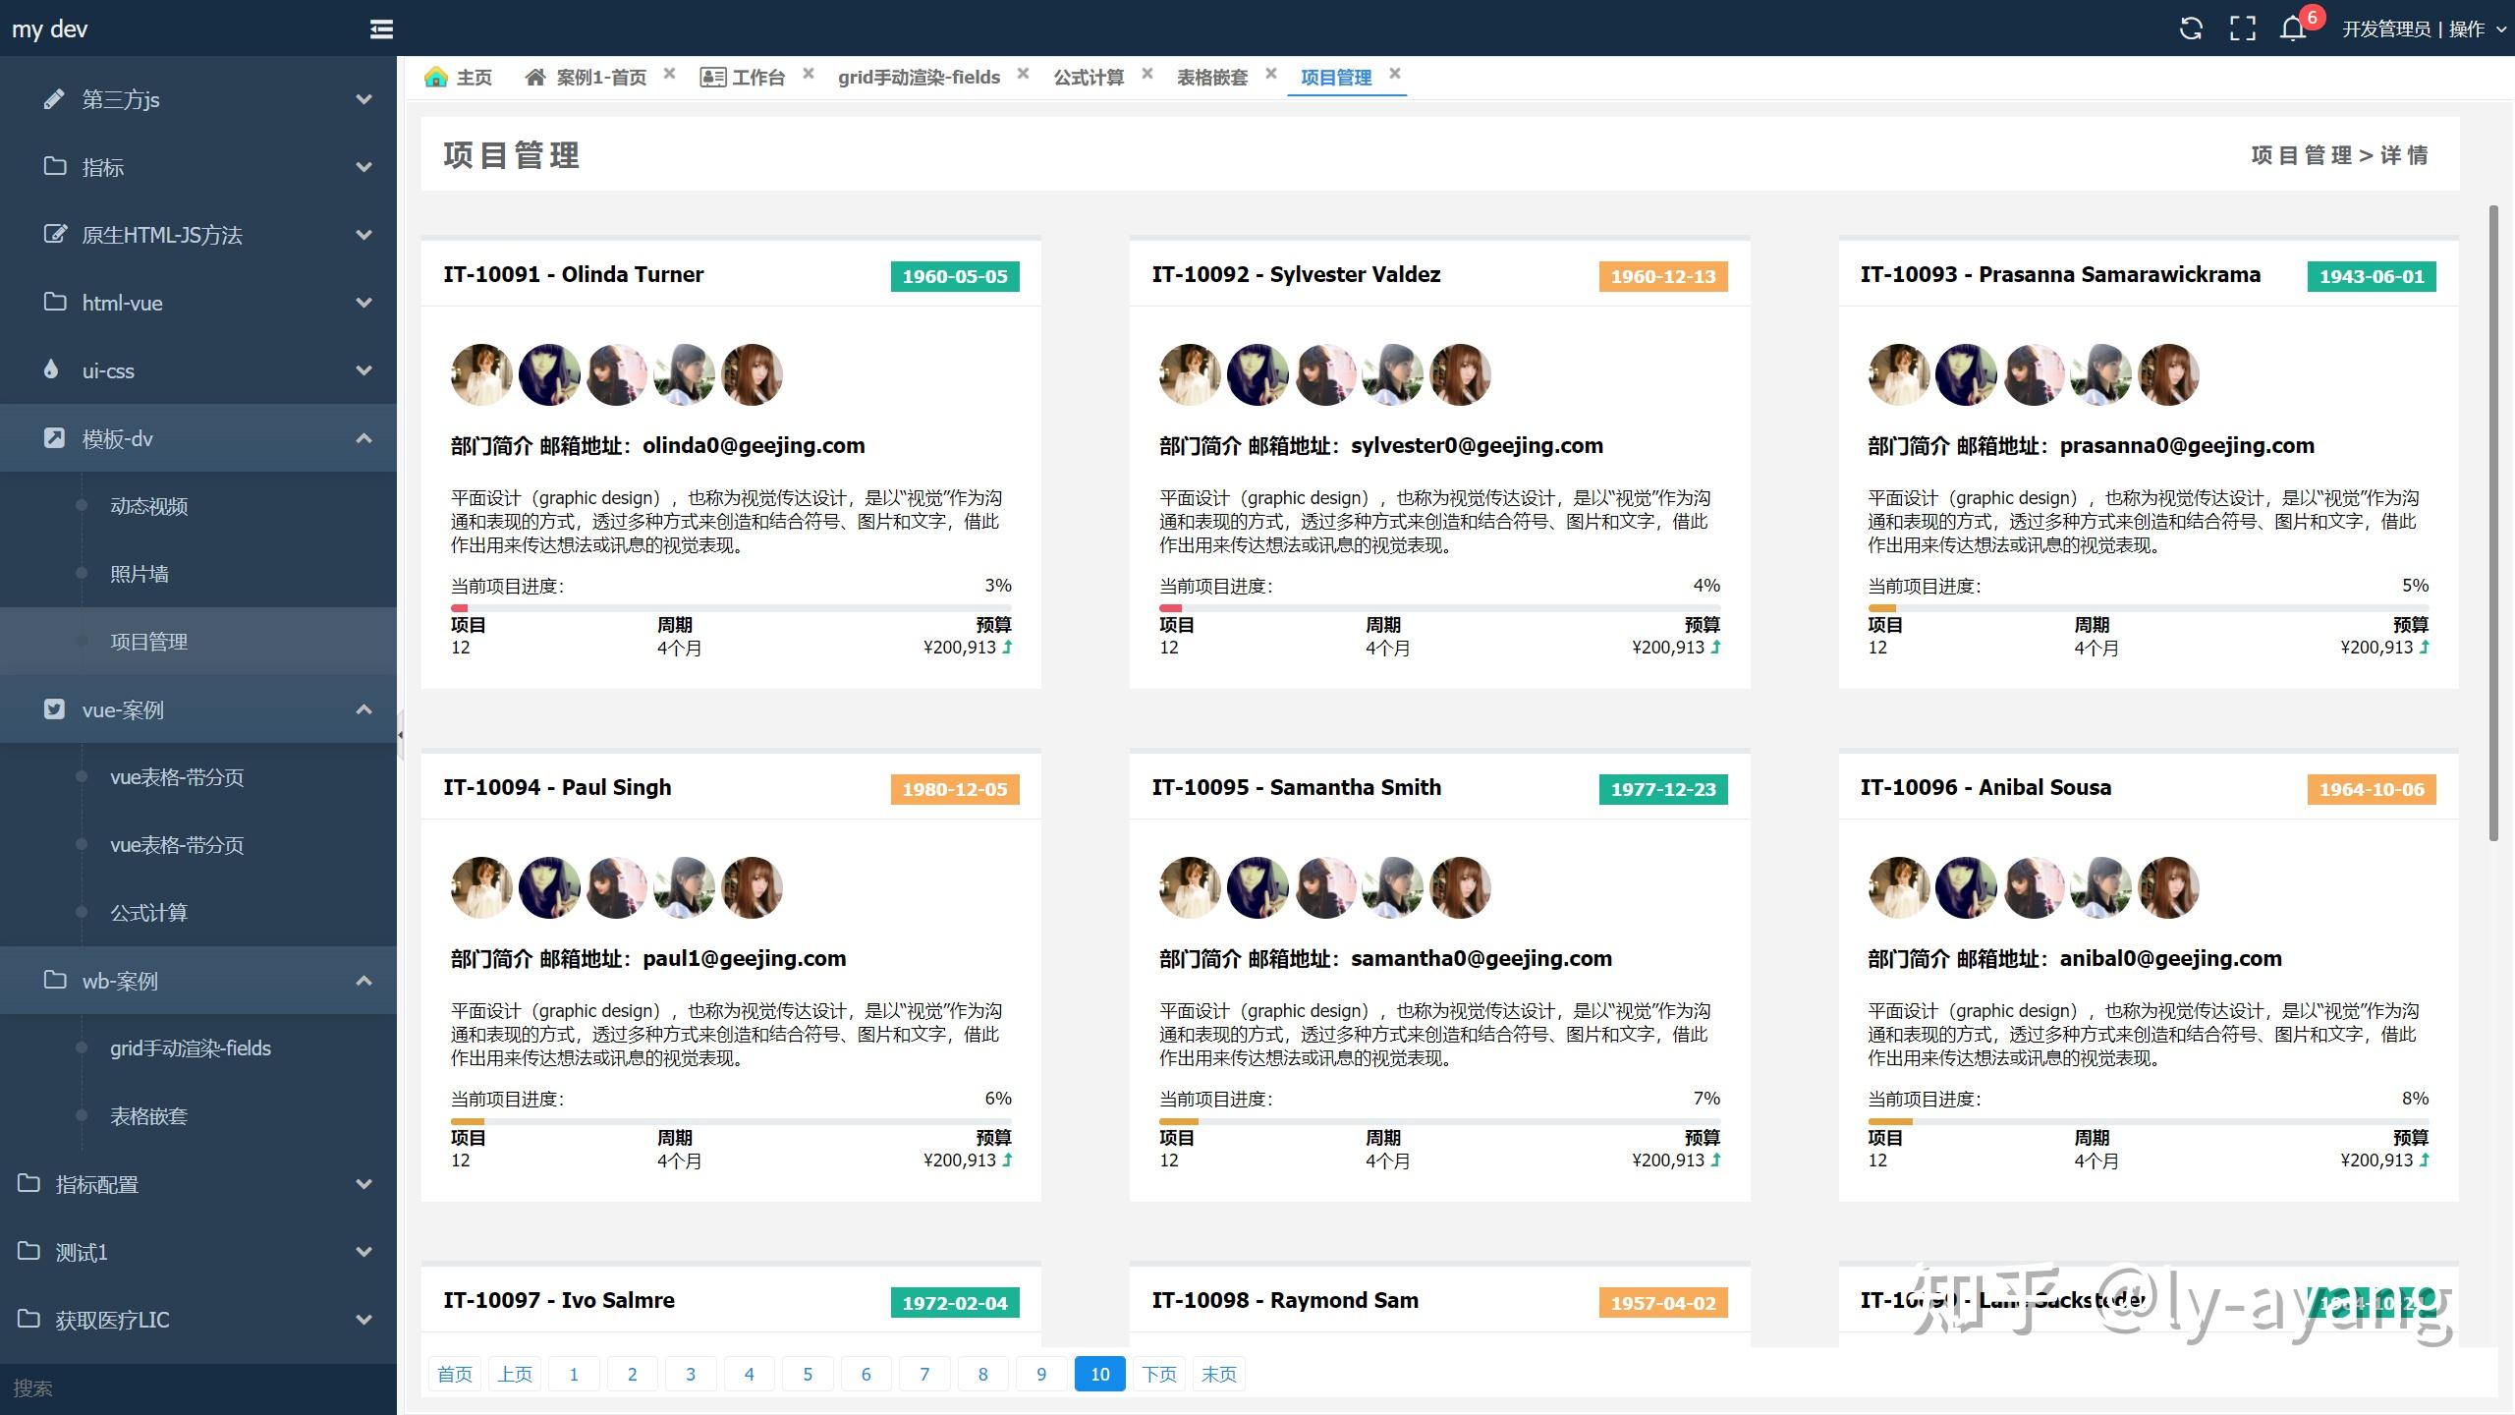Collapse the sidebar using the hamburger icon
The image size is (2515, 1415).
coord(381,28)
